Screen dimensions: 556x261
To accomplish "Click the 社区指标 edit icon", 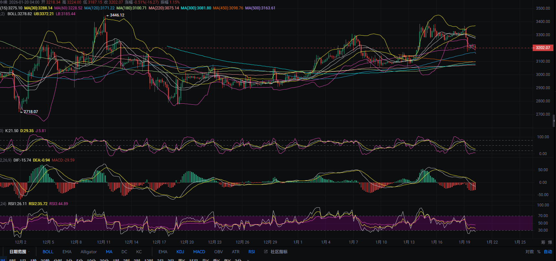I will [266, 252].
